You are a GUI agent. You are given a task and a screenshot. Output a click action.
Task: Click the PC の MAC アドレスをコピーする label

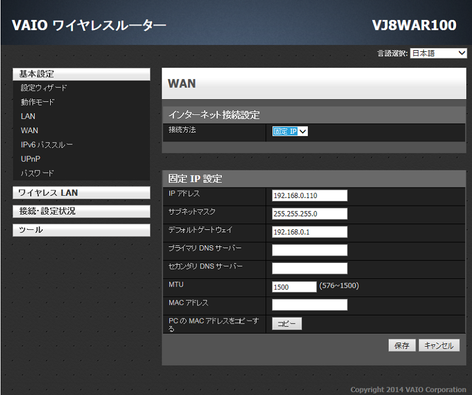(214, 325)
